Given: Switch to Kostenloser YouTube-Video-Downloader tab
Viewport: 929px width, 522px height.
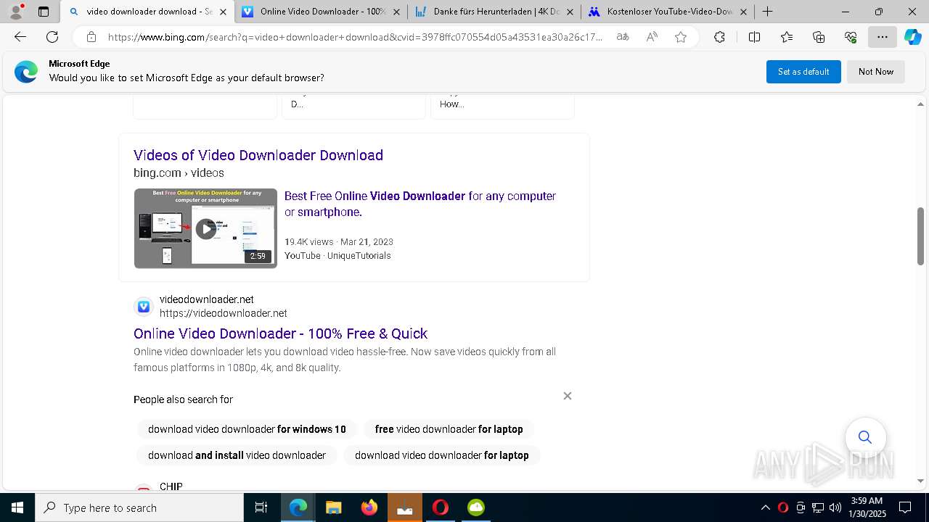Looking at the screenshot, I should [666, 12].
